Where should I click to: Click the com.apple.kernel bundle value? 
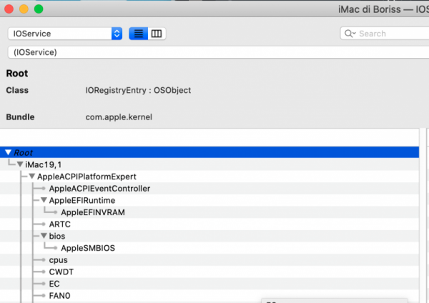point(119,117)
